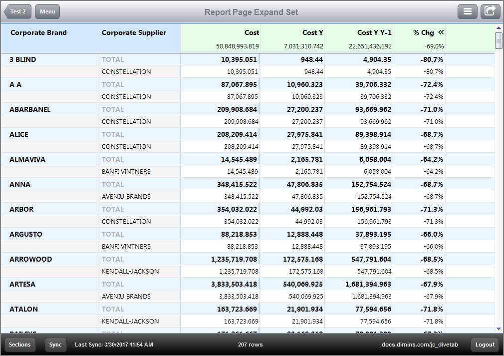This screenshot has height=356, width=504.
Task: Sort by the Cost column header
Action: coord(252,32)
